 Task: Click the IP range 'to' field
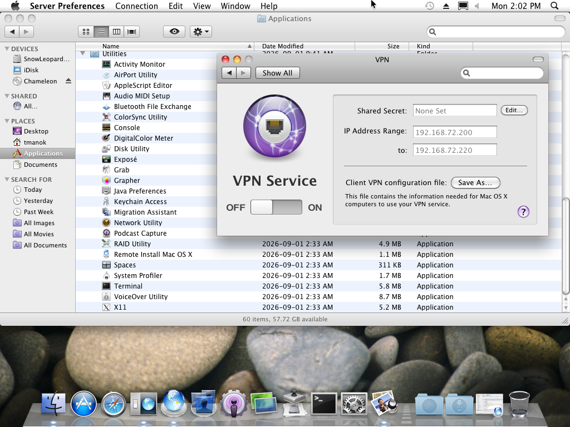[x=455, y=150]
